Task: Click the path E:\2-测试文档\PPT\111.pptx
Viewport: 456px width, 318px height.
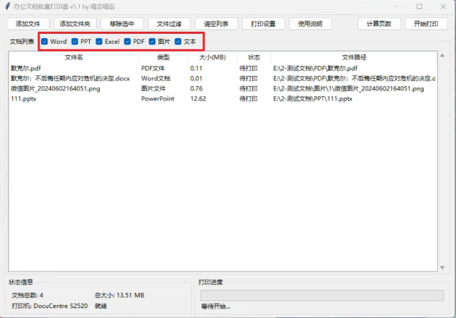Action: [313, 99]
